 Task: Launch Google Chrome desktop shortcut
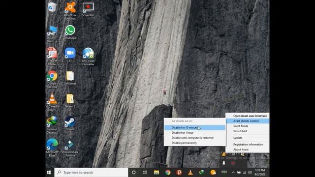pos(52,79)
